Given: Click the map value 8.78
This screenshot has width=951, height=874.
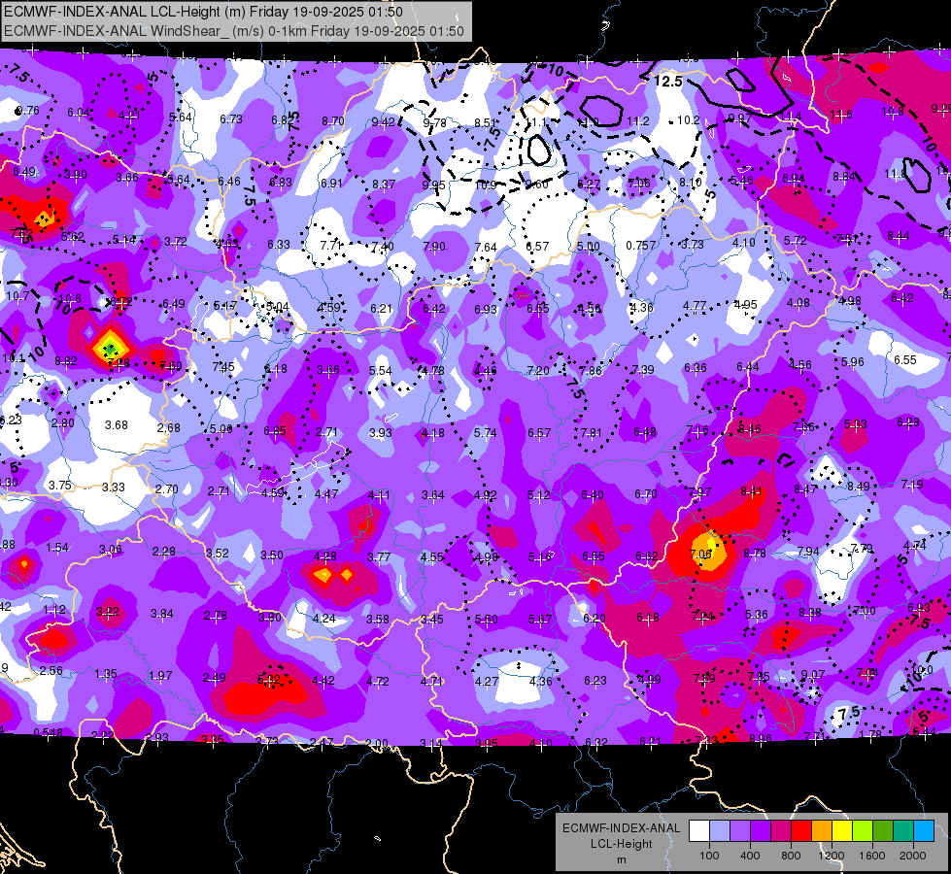Looking at the screenshot, I should [x=755, y=554].
